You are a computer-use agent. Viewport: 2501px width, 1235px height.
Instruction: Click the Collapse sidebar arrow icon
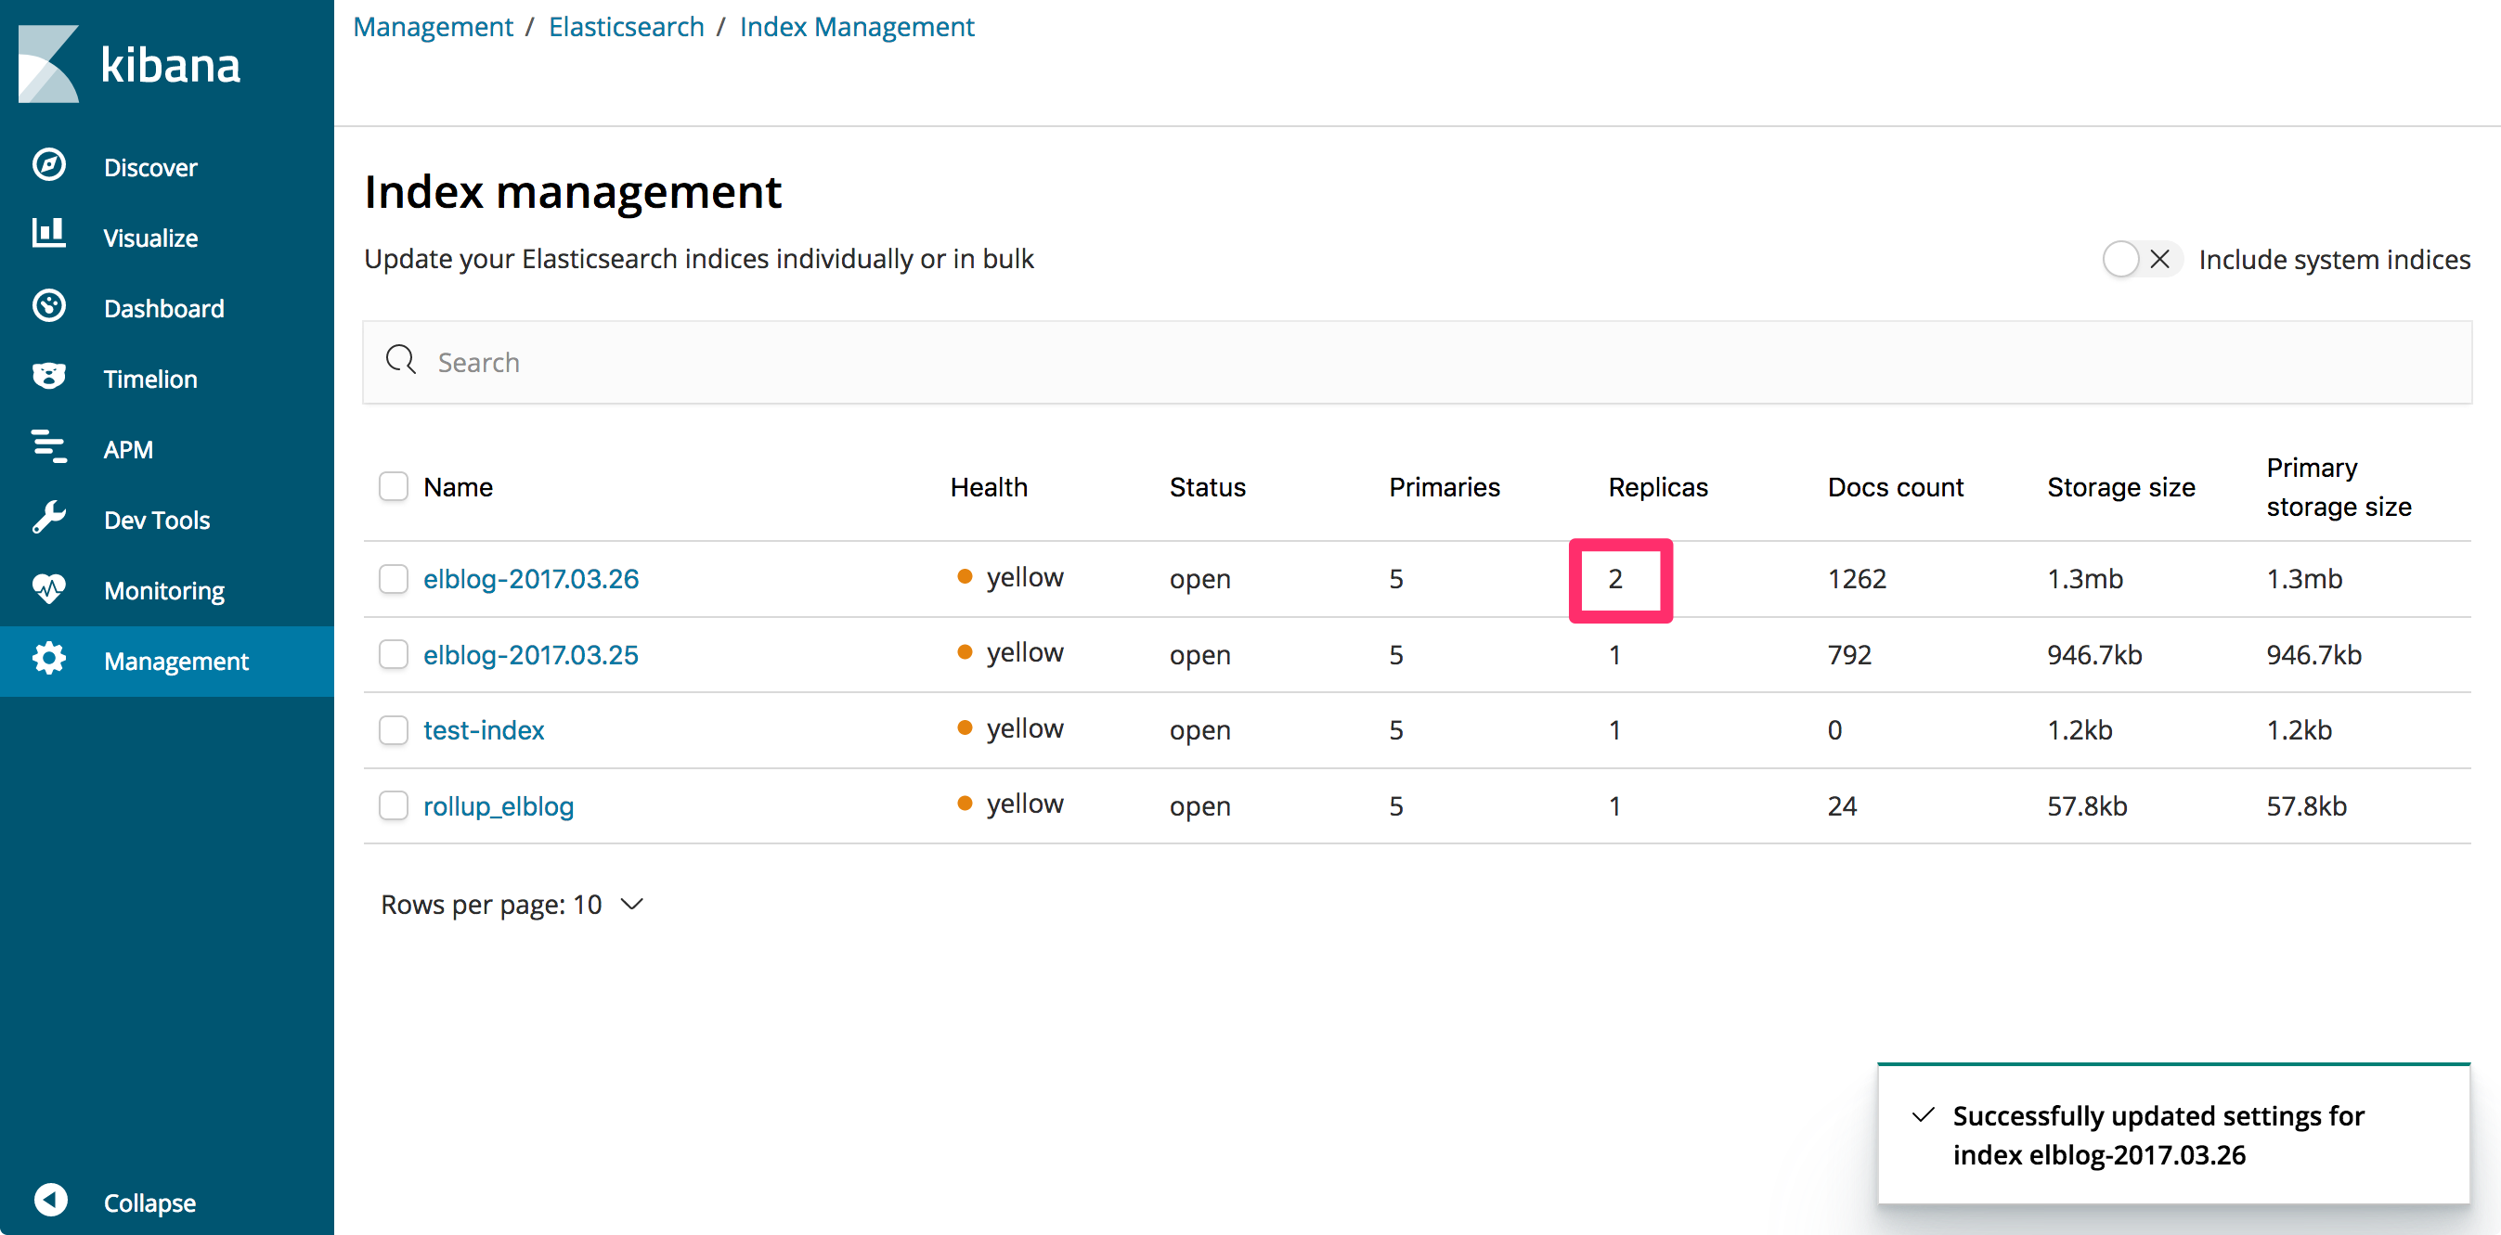pos(50,1200)
